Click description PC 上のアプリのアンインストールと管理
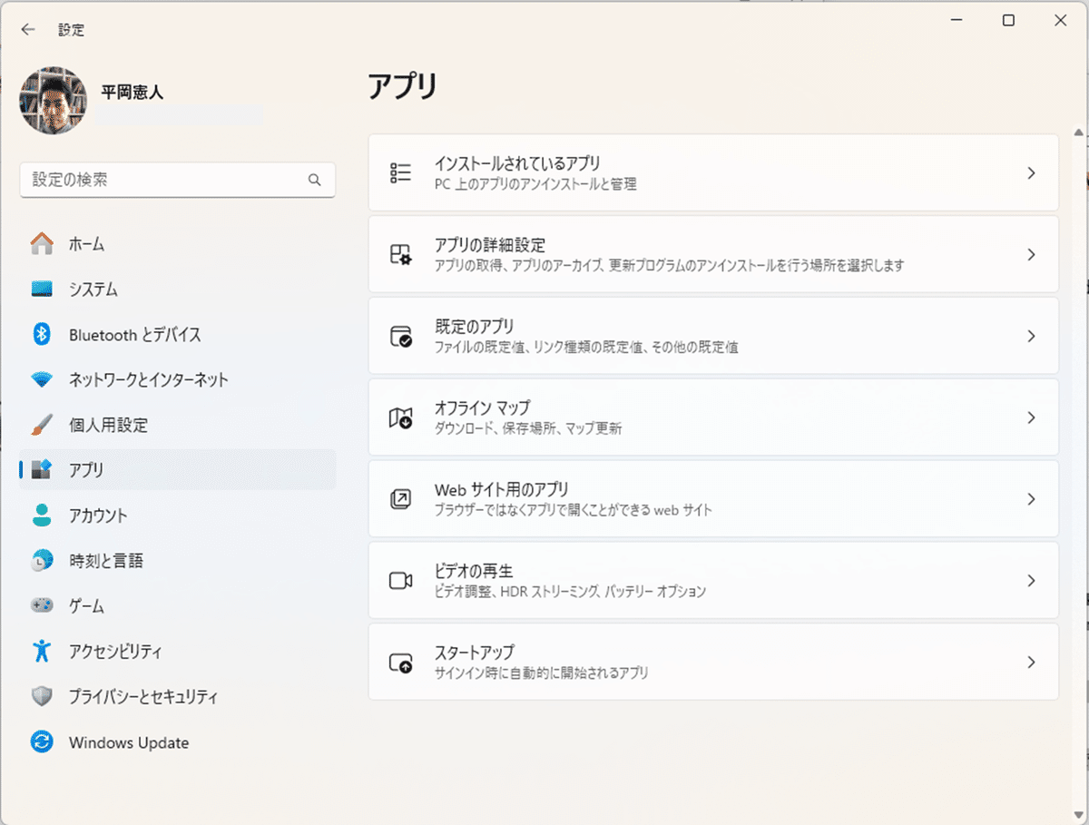 [535, 184]
